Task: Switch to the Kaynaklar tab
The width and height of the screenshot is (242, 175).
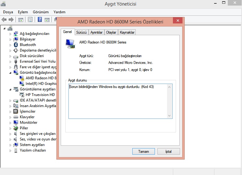Action: [127, 32]
